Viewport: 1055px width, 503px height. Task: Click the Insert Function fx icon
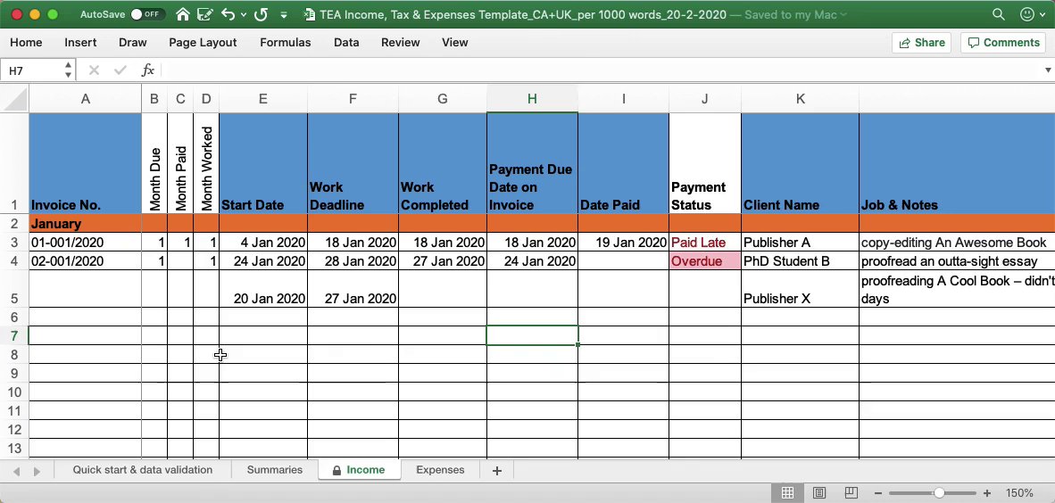coord(148,70)
